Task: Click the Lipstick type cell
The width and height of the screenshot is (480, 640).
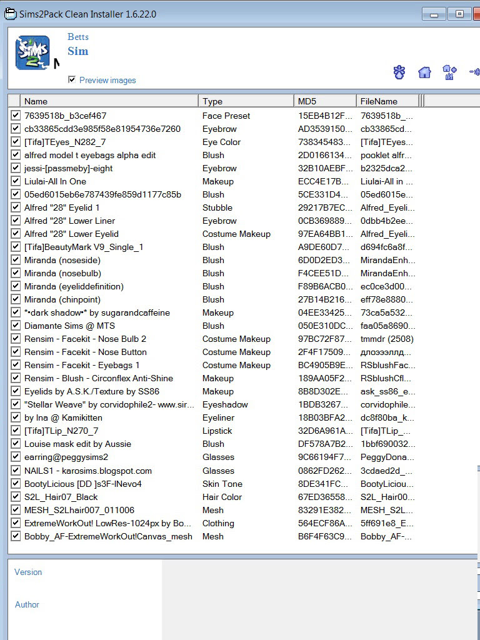Action: [x=217, y=431]
